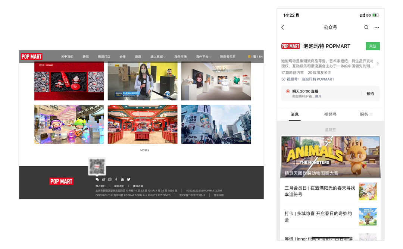Open the YouTube icon in website footer
This screenshot has width=403, height=249.
(122, 179)
